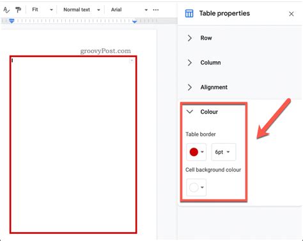The image size is (303, 241).
Task: Click the spell check icon
Action: 6,10
